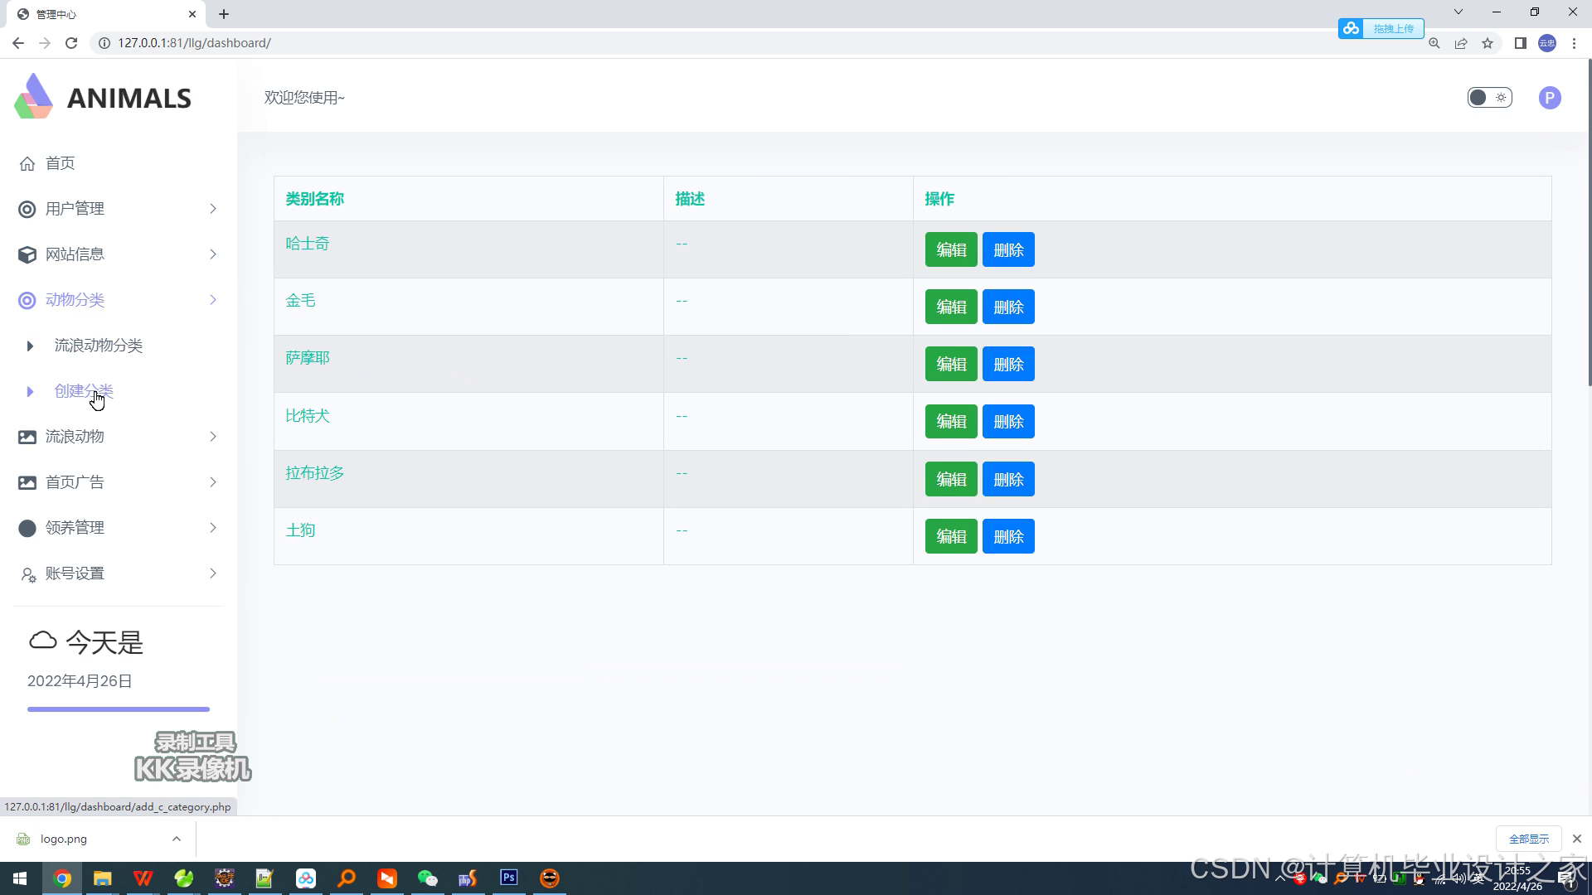This screenshot has width=1592, height=895.
Task: Click 编辑 for the 哈士奇 row
Action: pos(951,249)
